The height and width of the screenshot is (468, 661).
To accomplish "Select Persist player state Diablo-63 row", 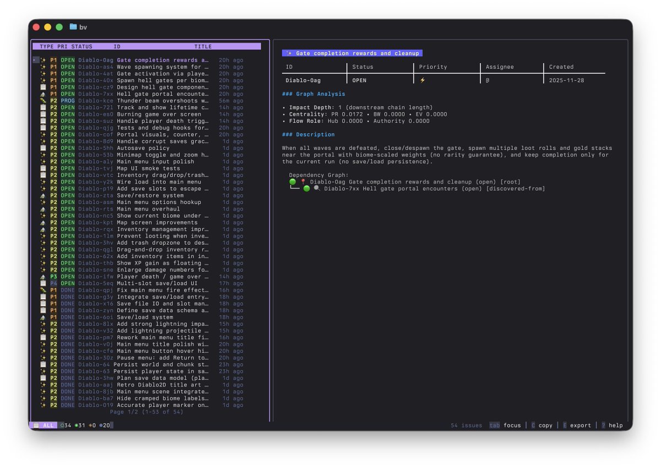I will coord(146,371).
